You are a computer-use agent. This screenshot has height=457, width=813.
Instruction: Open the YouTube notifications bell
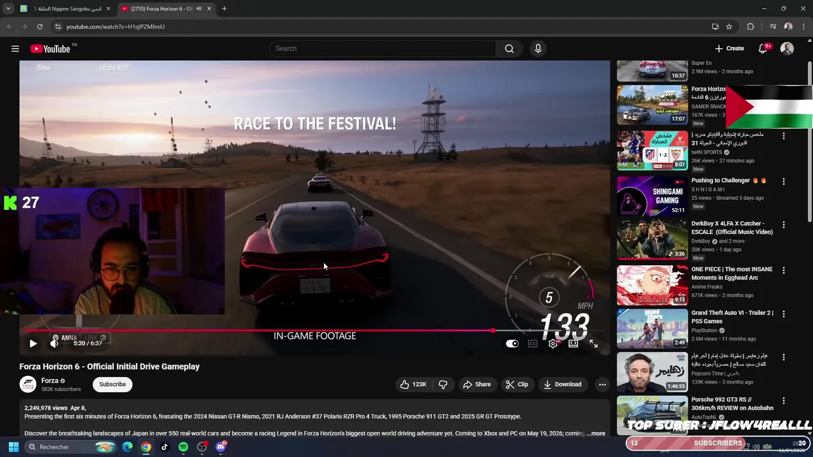pyautogui.click(x=764, y=49)
